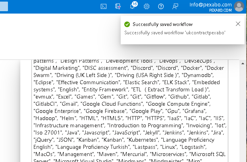Screen dimensions: 247x162
Task: Click the "Google Play" entry
Action: pos(146,111)
